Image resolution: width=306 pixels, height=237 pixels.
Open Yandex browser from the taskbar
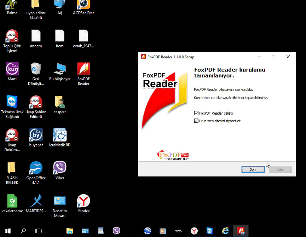point(194,231)
